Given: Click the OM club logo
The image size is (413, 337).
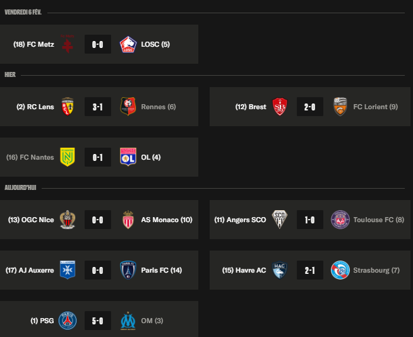Looking at the screenshot, I should [x=128, y=321].
